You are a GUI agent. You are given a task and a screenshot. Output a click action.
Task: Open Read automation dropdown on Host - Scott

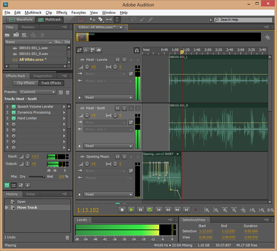[x=108, y=146]
